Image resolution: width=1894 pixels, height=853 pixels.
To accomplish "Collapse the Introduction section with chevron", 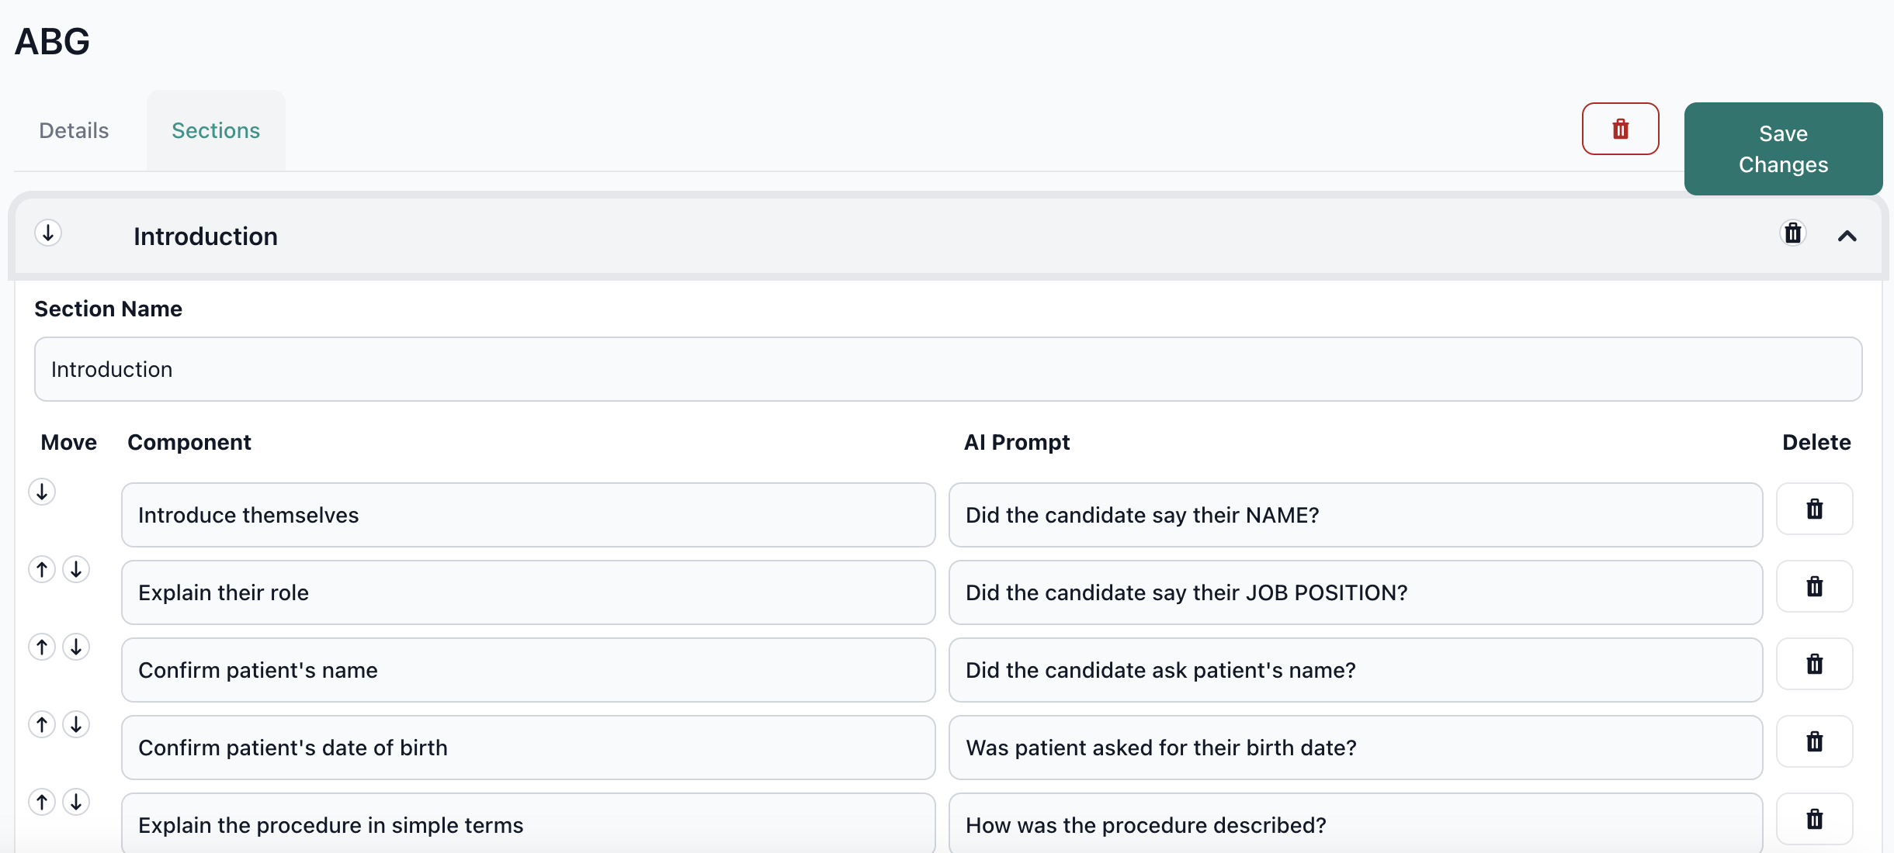I will [1847, 236].
